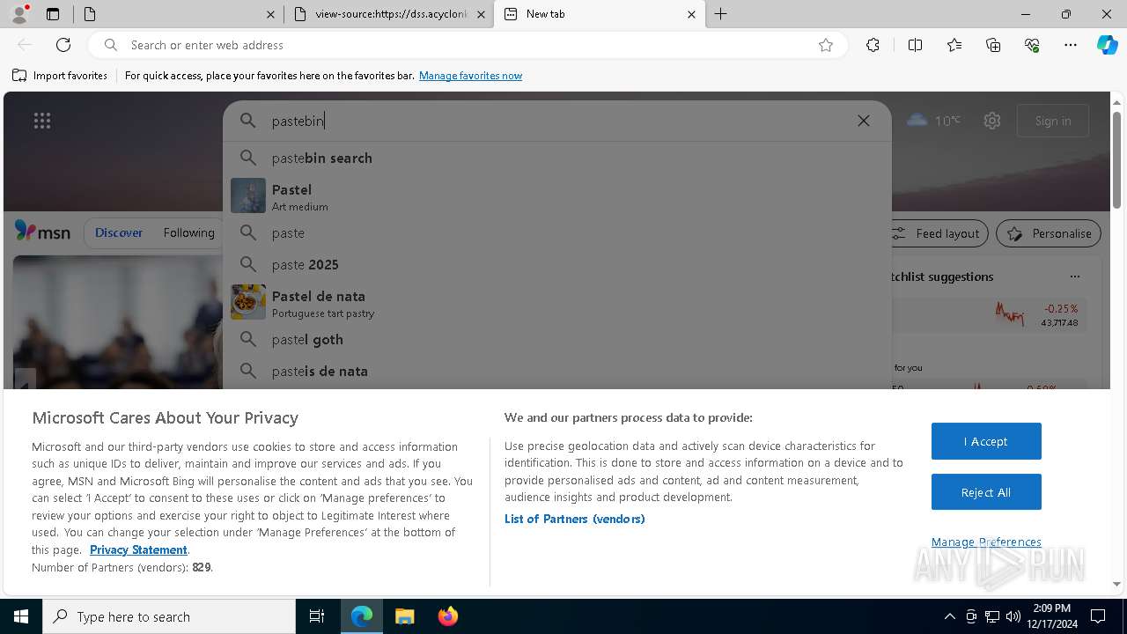1127x634 pixels.
Task: Choose the 'pastel goth' suggestion
Action: [x=557, y=339]
